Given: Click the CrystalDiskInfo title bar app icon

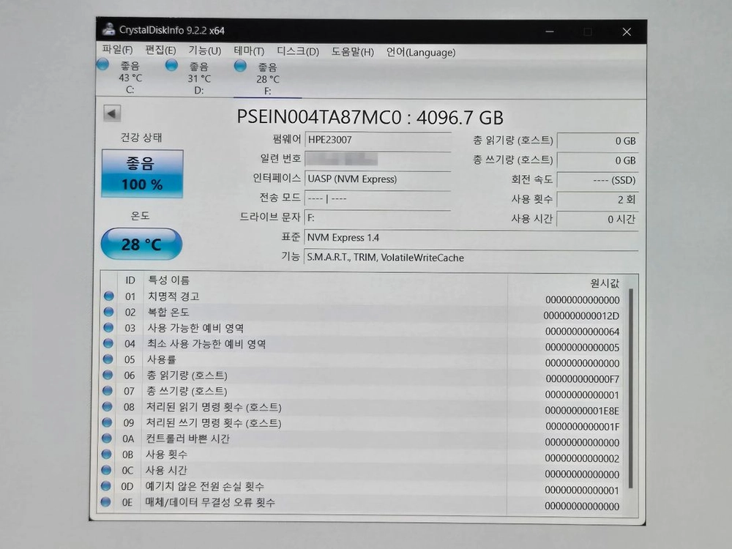Looking at the screenshot, I should pos(108,29).
